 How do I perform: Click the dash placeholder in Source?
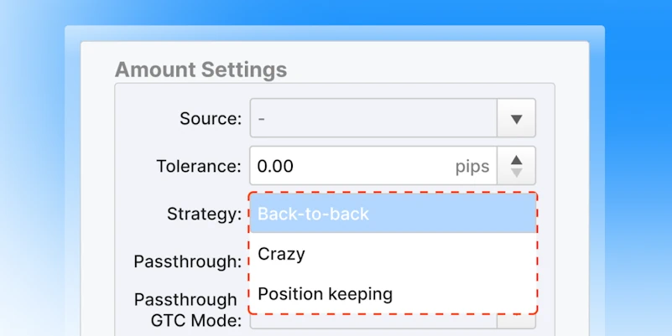click(262, 118)
